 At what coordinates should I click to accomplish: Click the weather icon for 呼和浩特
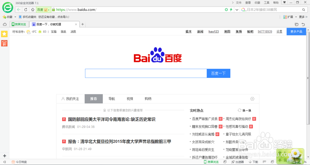point(29,32)
